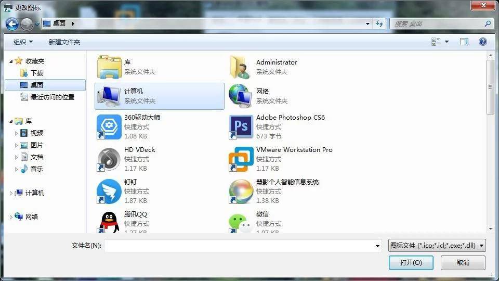This screenshot has width=499, height=281.
Task: Select the 文档 library icon
Action: pyautogui.click(x=24, y=157)
